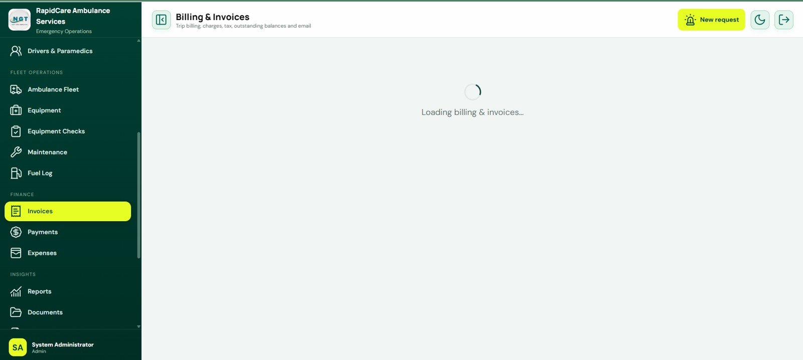The height and width of the screenshot is (360, 803).
Task: Click the Maintenance wrench icon
Action: coord(16,152)
